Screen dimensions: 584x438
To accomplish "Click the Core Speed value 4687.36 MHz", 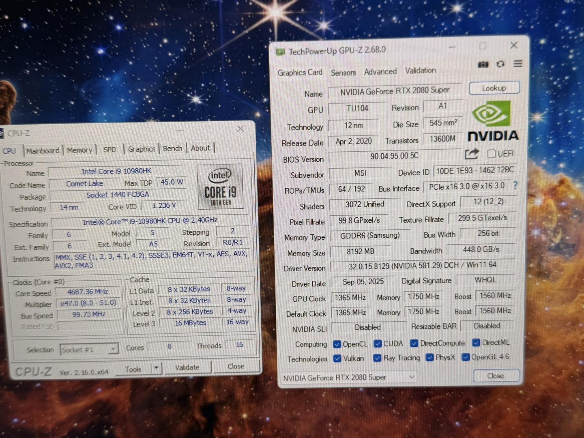I will 88,292.
